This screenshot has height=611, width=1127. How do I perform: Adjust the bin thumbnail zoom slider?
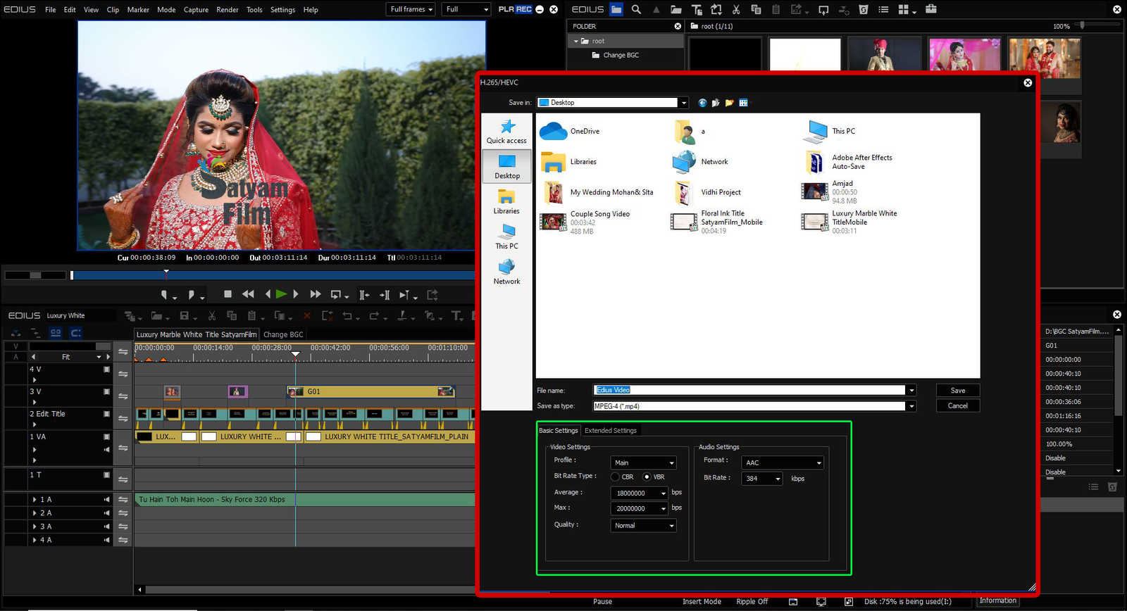pyautogui.click(x=1083, y=25)
